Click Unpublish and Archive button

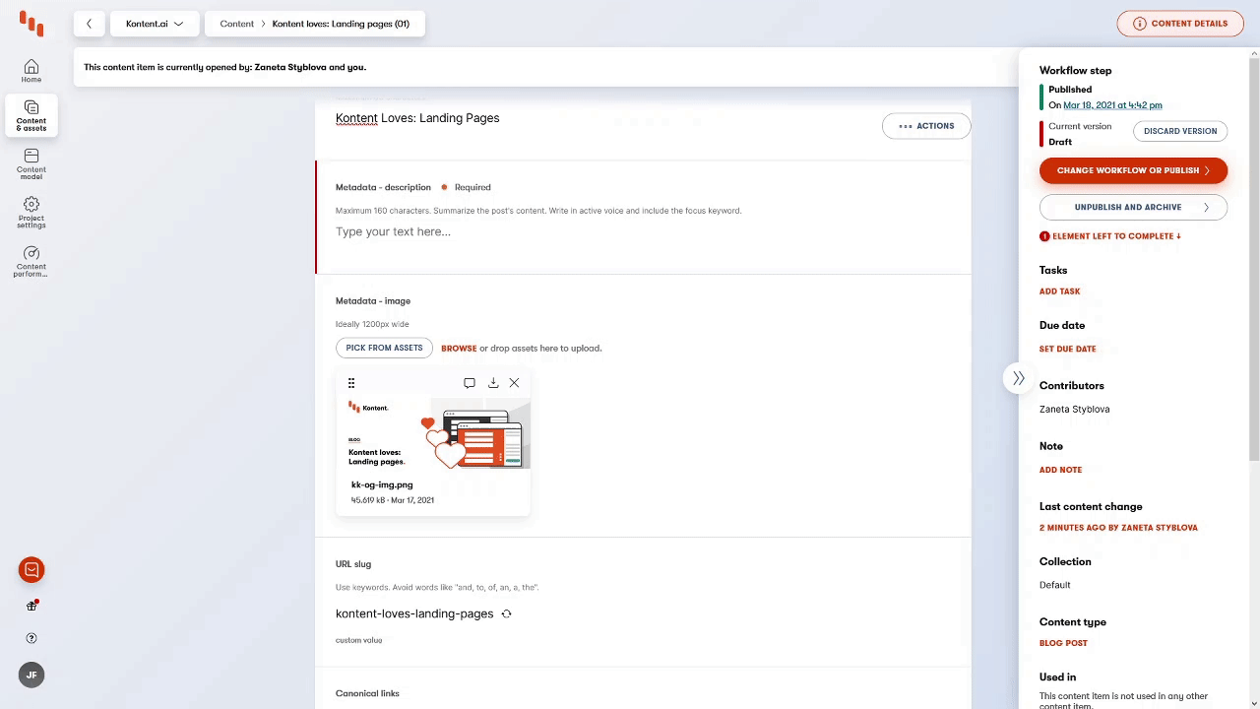pos(1133,207)
